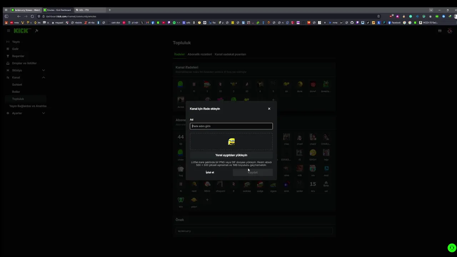
Task: Click the browser forward arrow
Action: [x=26, y=16]
